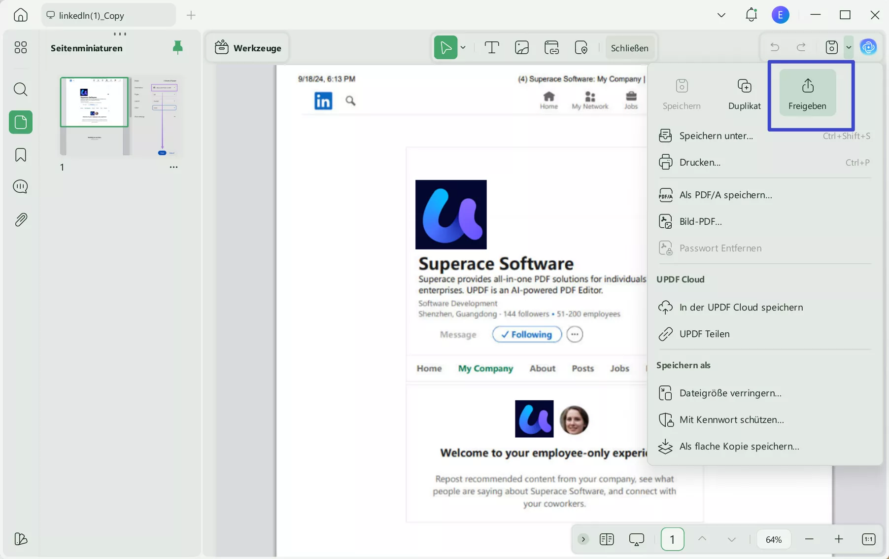This screenshot has width=889, height=559.
Task: Collapse the bottom page toolbar arrow
Action: point(583,539)
